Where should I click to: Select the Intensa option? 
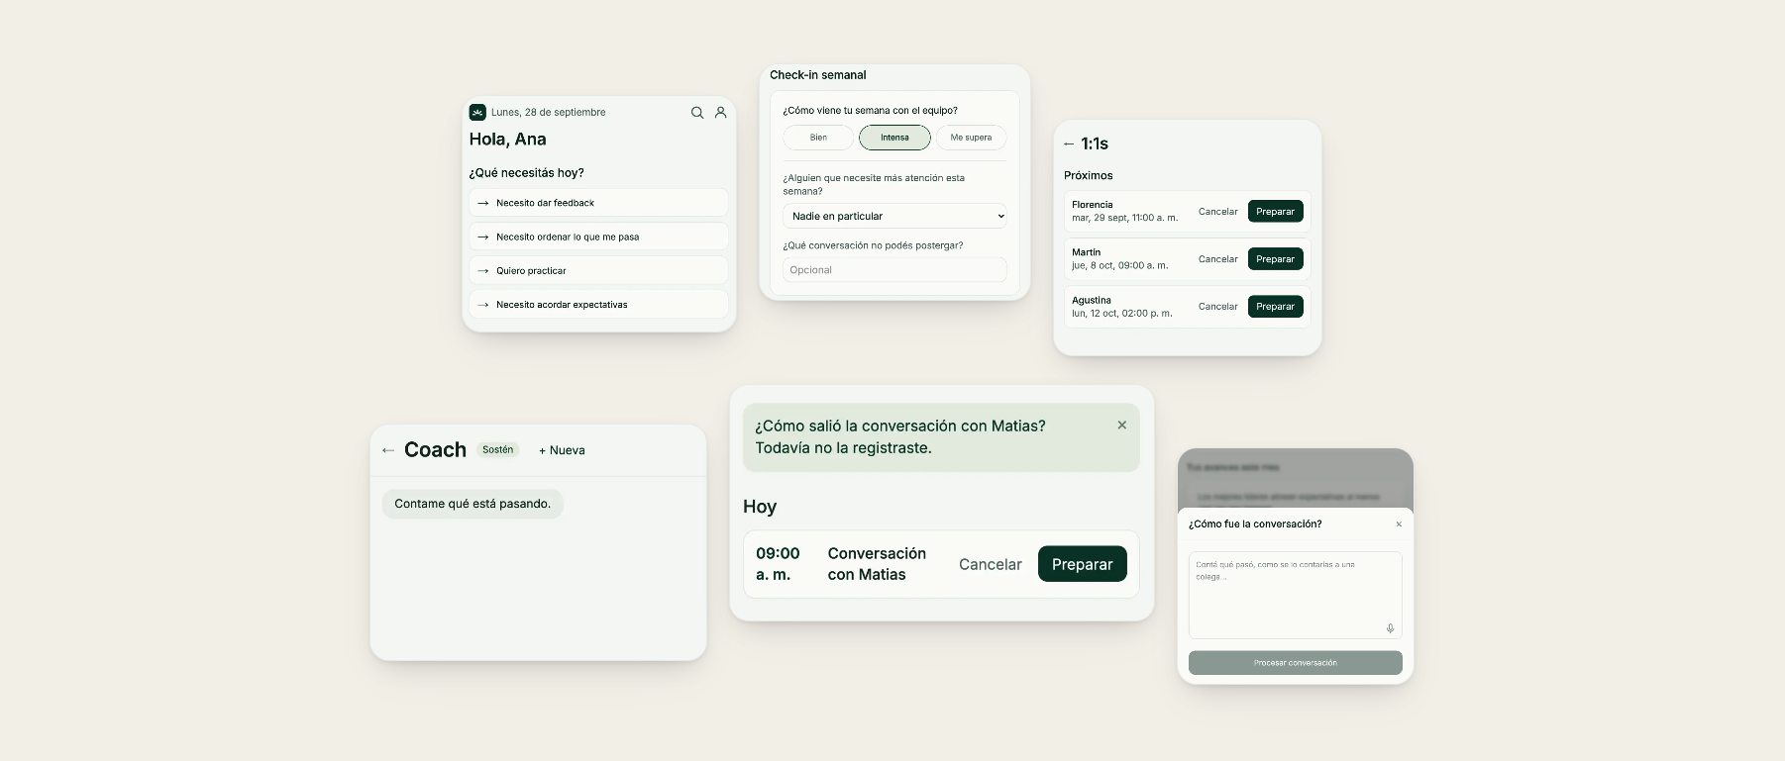894,138
